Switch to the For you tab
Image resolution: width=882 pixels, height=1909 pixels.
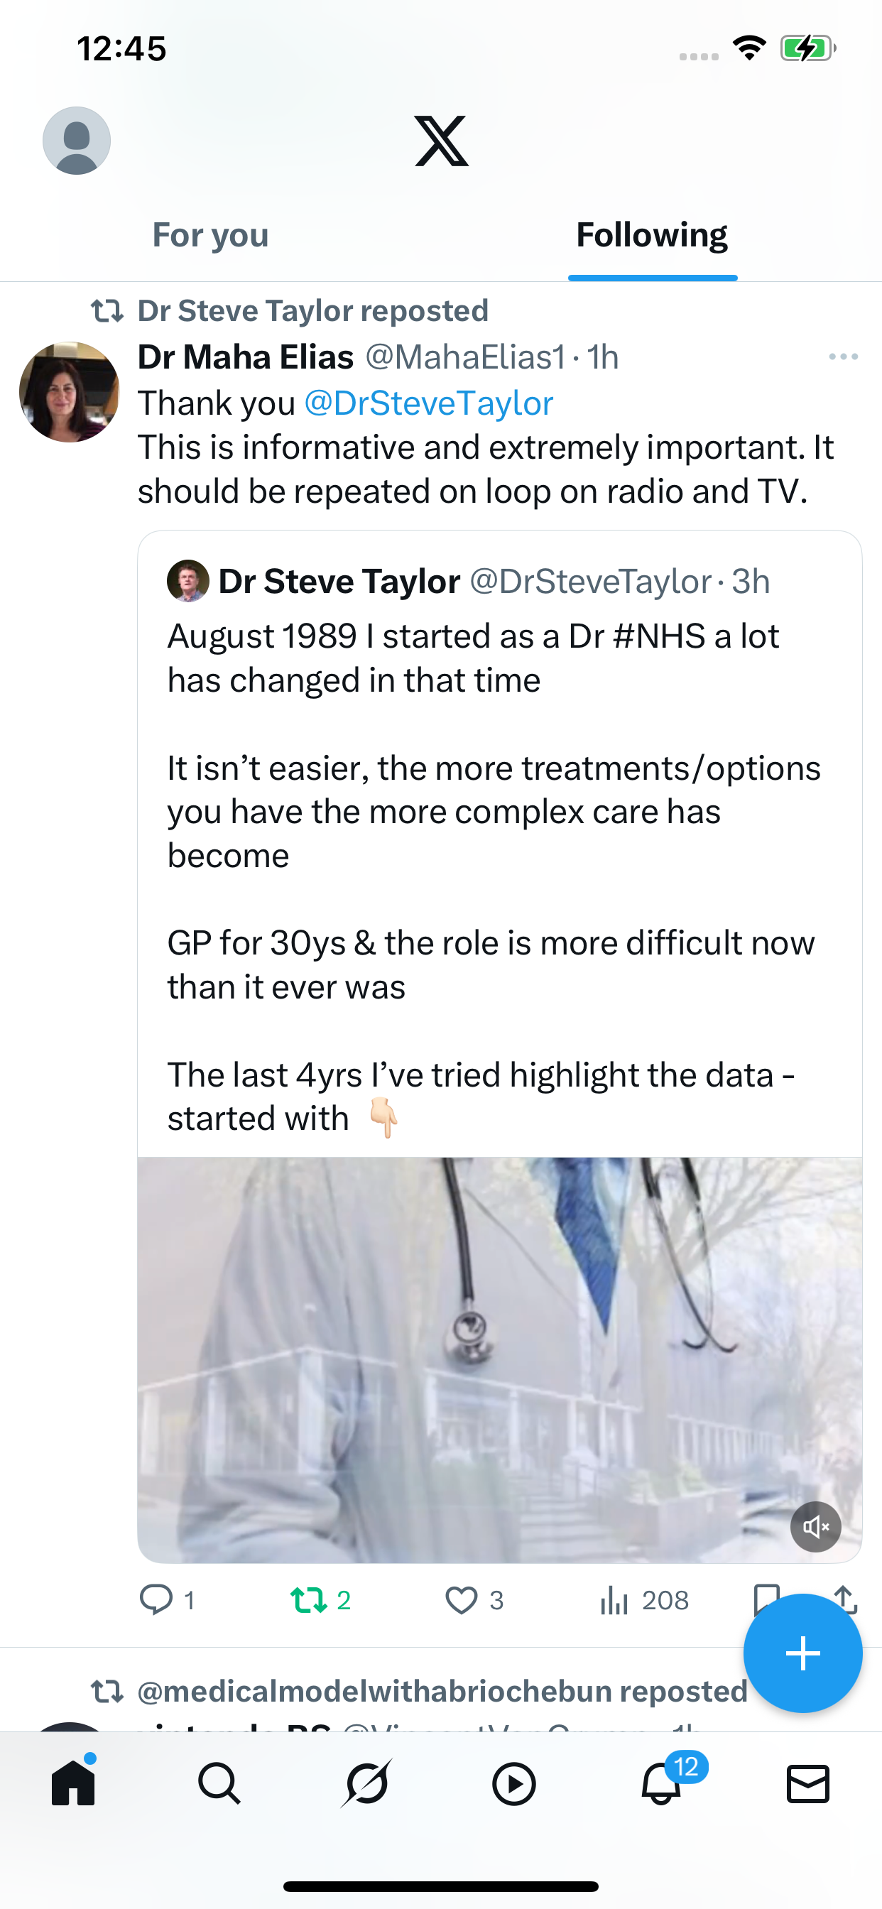click(210, 235)
